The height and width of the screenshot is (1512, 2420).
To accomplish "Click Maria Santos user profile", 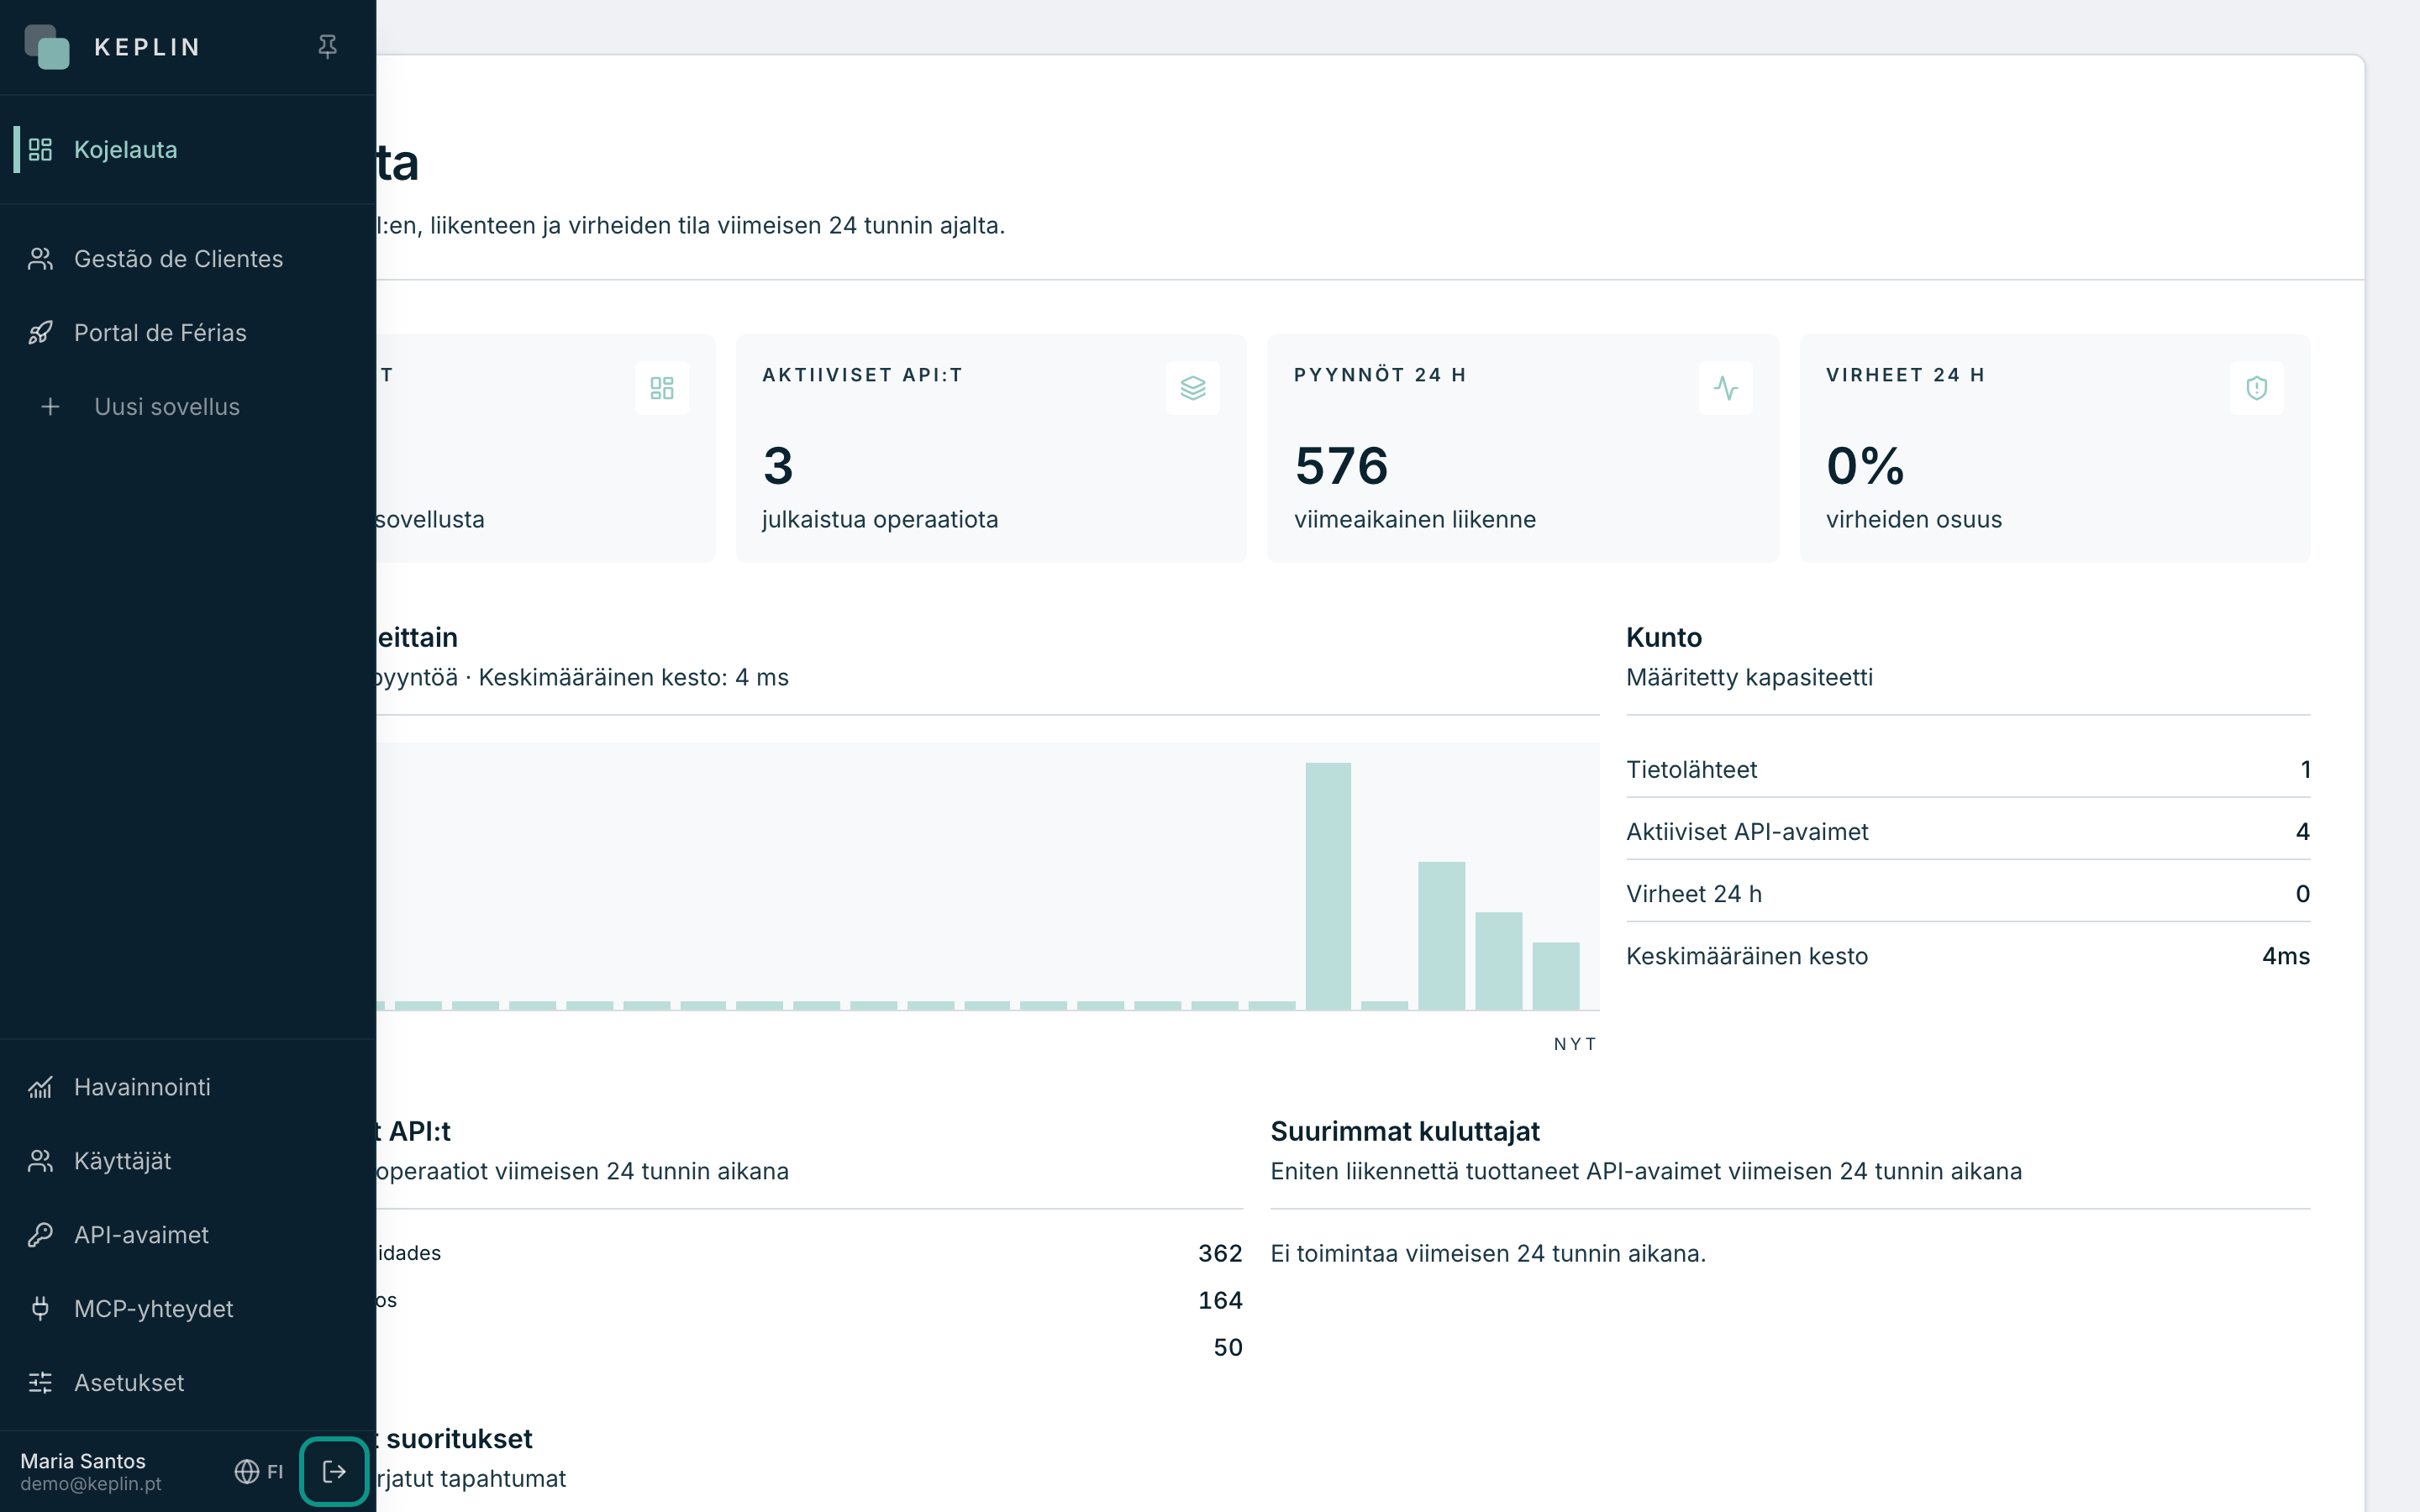I will 90,1471.
